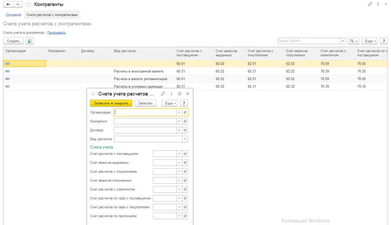Select Счета расчетов с контрагентами tab
391x225 pixels.
tap(52, 15)
